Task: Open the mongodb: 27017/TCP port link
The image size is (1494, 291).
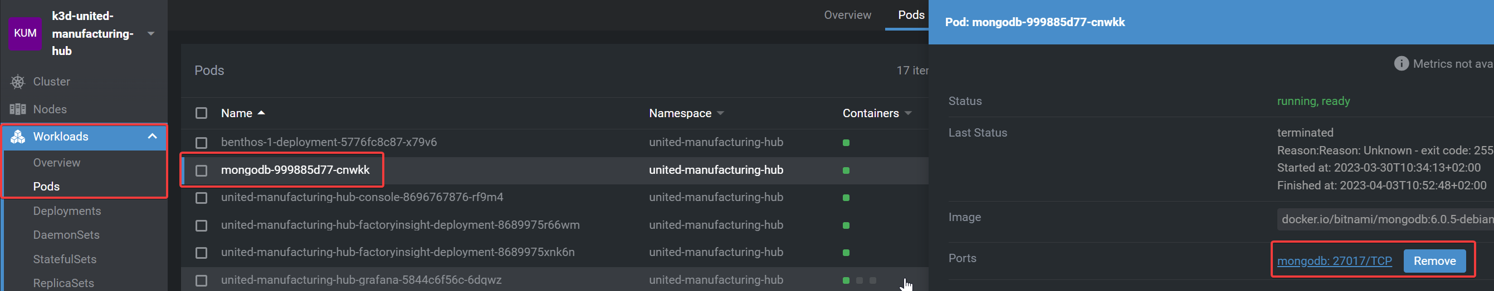Action: (x=1334, y=261)
